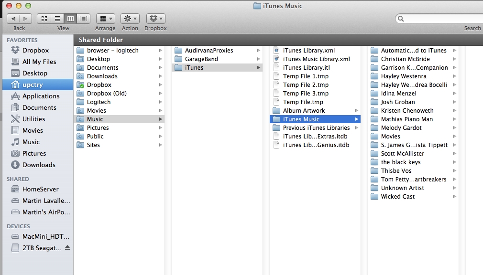Expand Josh Groban folder arrow

click(455, 102)
